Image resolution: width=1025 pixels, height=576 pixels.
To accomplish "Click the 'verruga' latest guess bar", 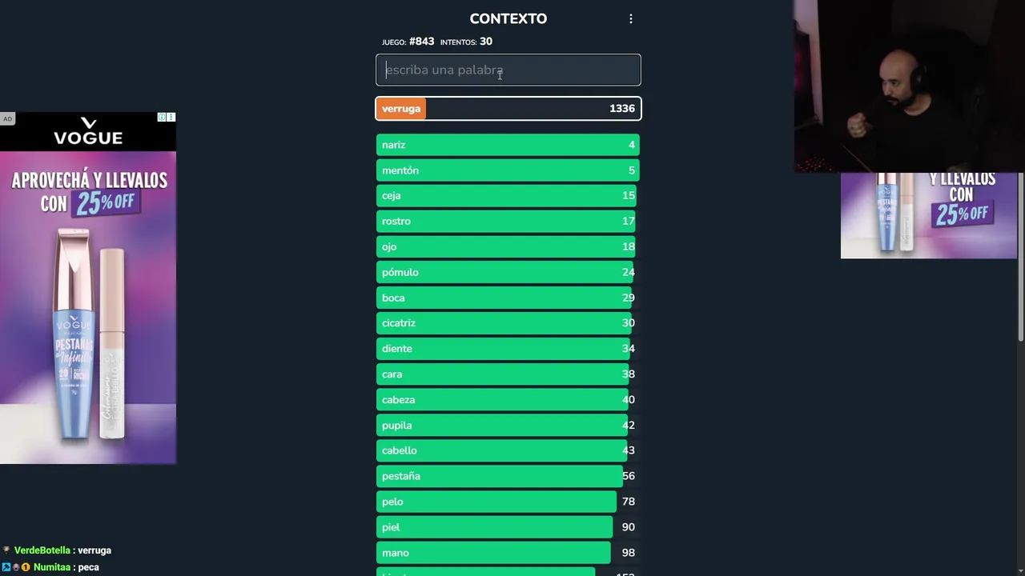I will pos(508,109).
